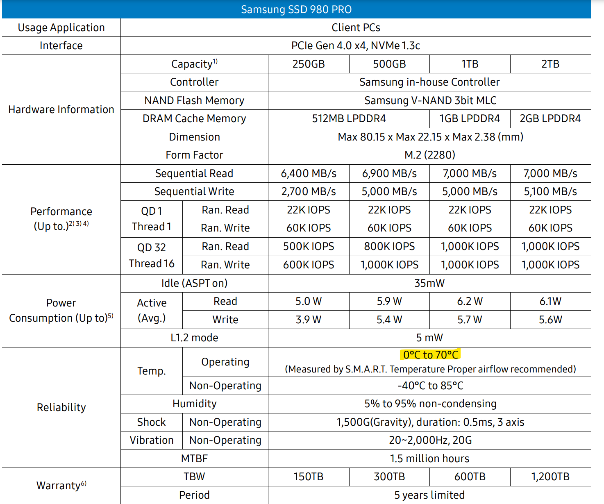This screenshot has height=504, width=604.
Task: Select the "5.9 W" active read cell
Action: coord(389,301)
